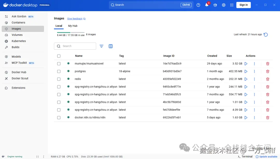Click the whale icon in status bar
The height and width of the screenshot is (159, 280).
[3, 156]
